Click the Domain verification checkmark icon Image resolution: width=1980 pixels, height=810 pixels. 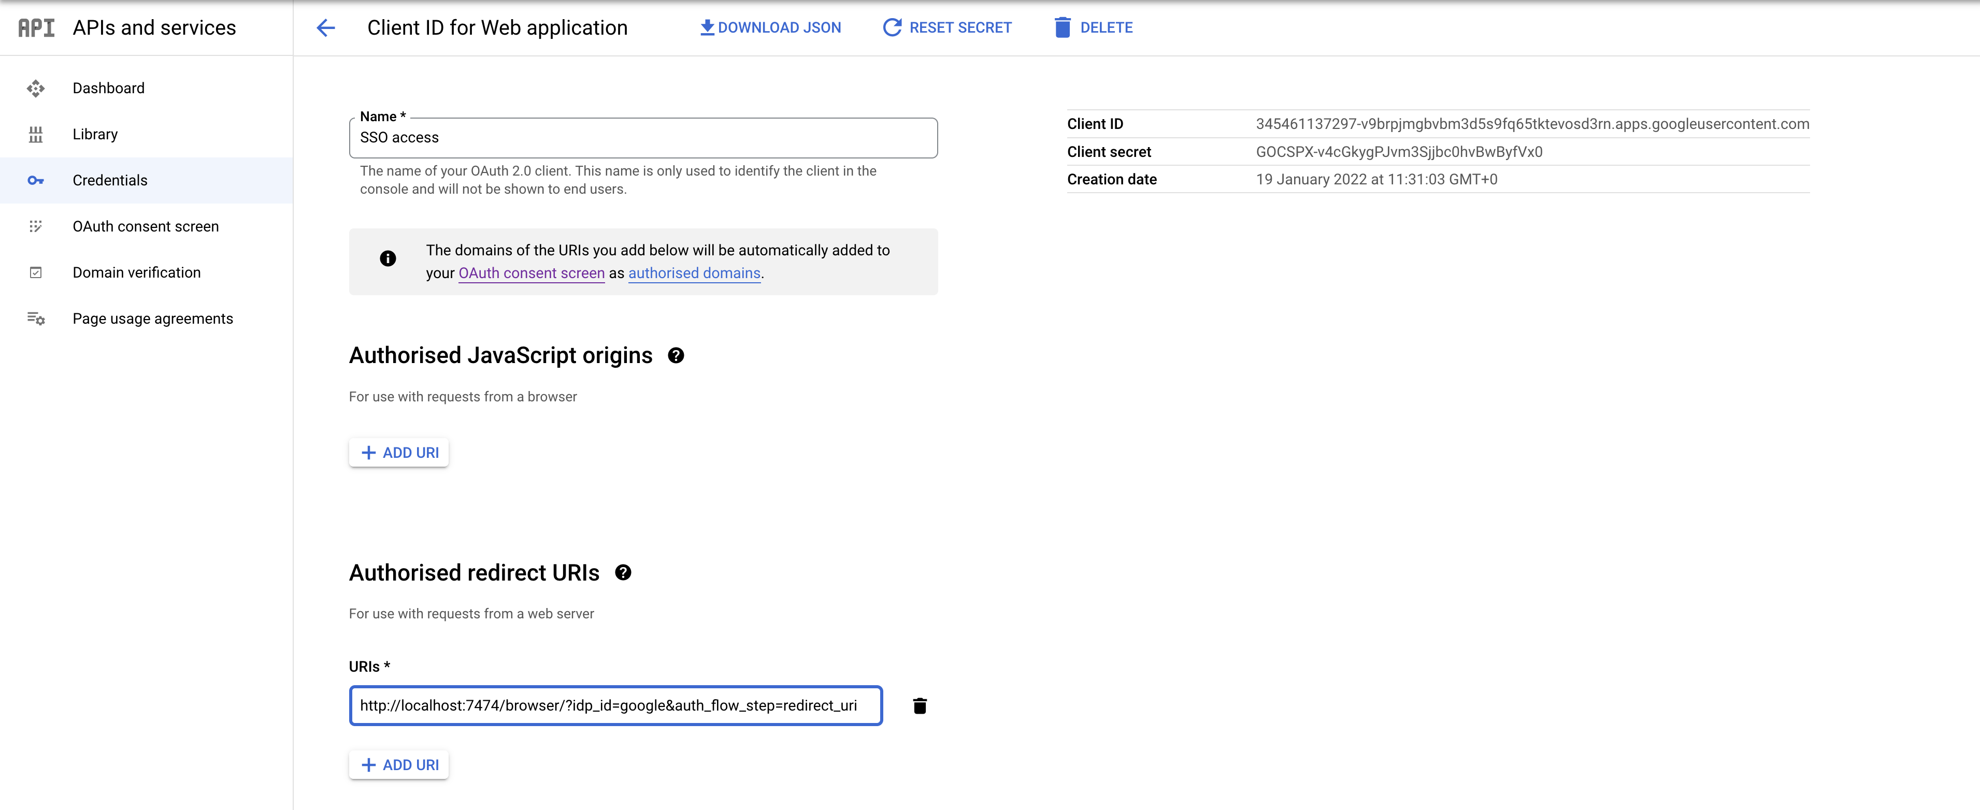coord(36,272)
